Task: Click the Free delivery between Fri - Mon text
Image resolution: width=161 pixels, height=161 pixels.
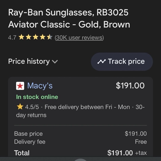Action: click(x=87, y=107)
